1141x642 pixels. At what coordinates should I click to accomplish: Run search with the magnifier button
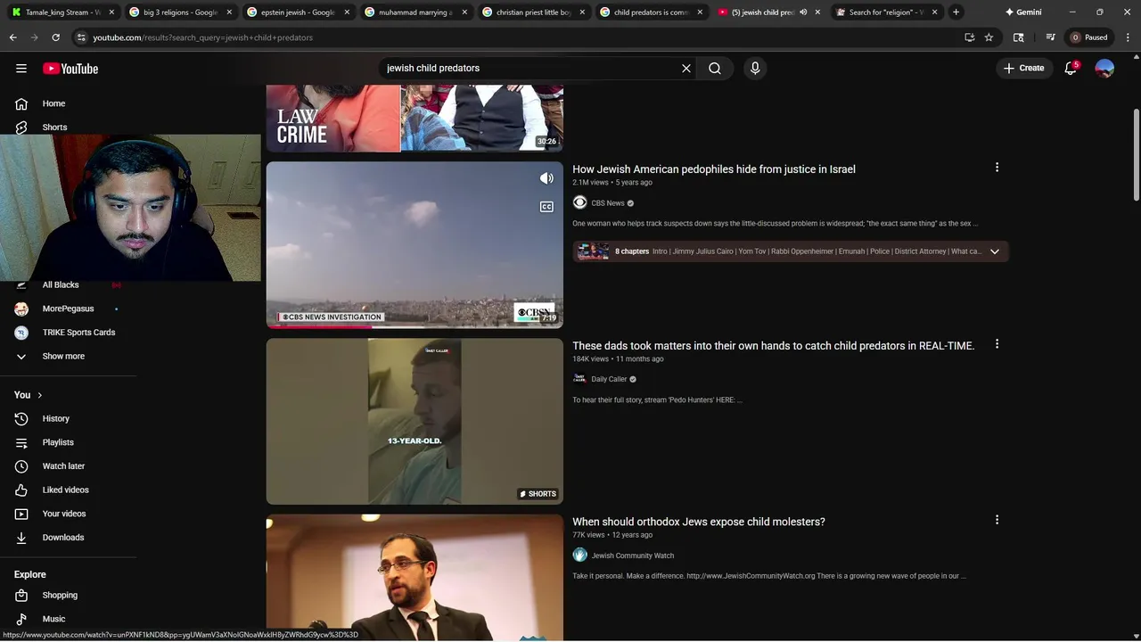point(715,69)
